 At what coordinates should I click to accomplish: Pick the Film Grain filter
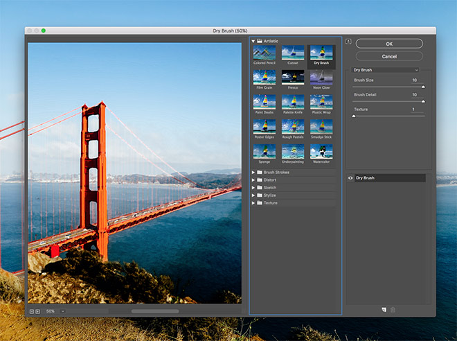point(264,77)
